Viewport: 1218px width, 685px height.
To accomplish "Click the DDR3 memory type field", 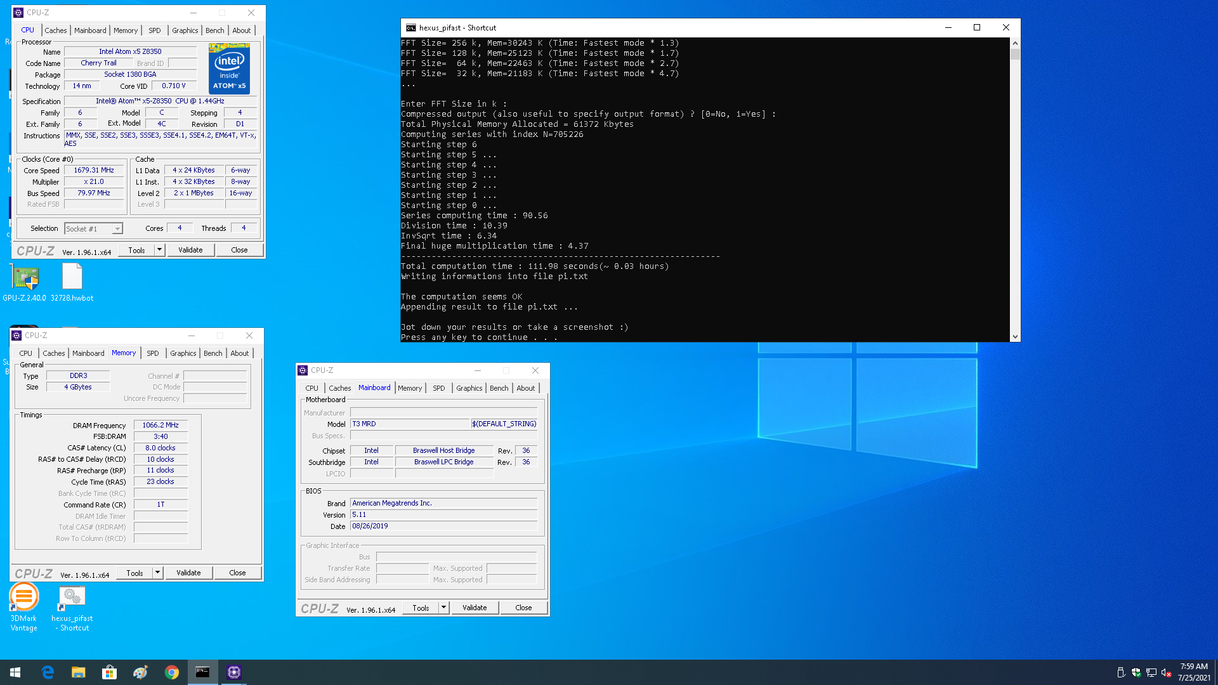I will pos(78,376).
